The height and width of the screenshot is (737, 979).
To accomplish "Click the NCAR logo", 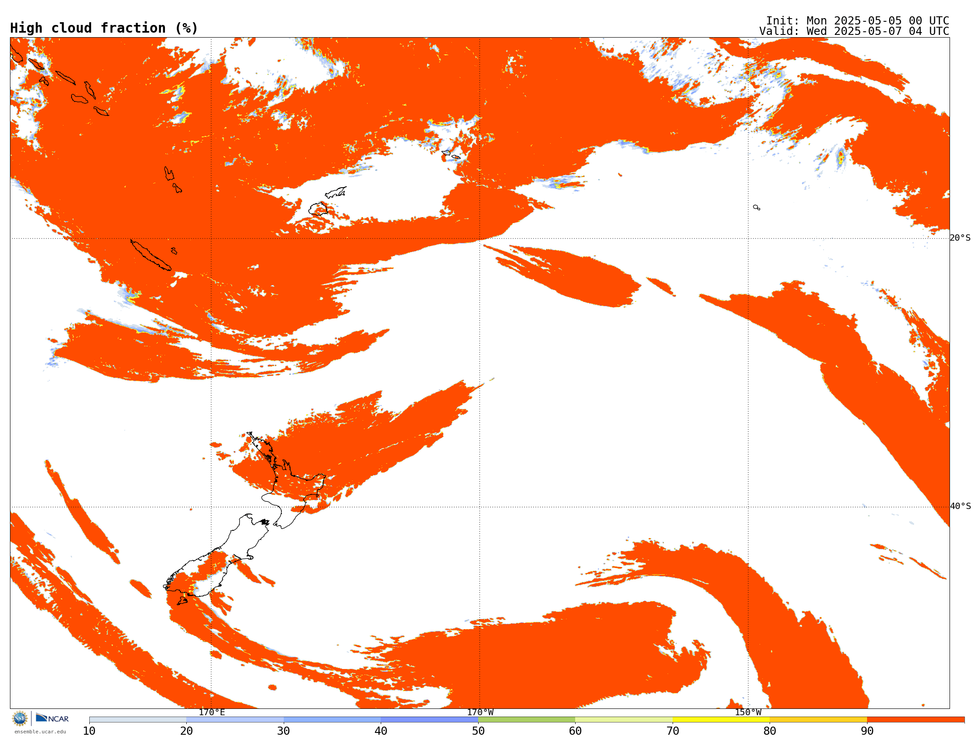I will pos(52,718).
